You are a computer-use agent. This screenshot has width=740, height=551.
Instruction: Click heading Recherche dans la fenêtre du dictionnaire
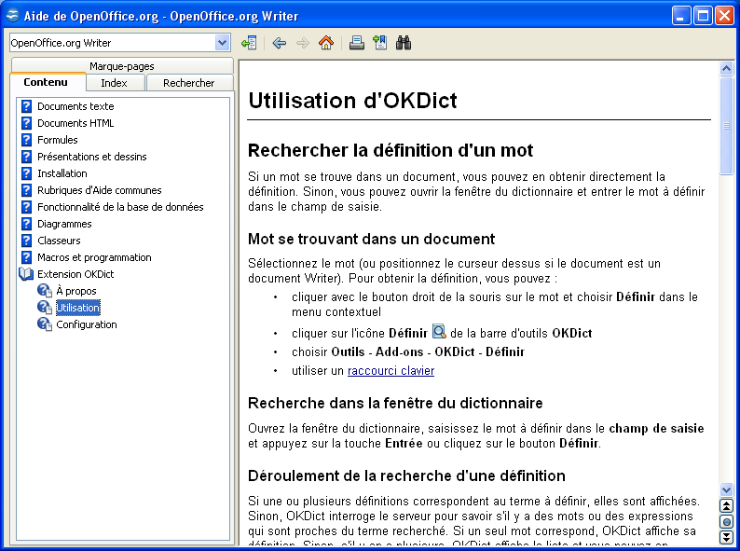pos(395,403)
